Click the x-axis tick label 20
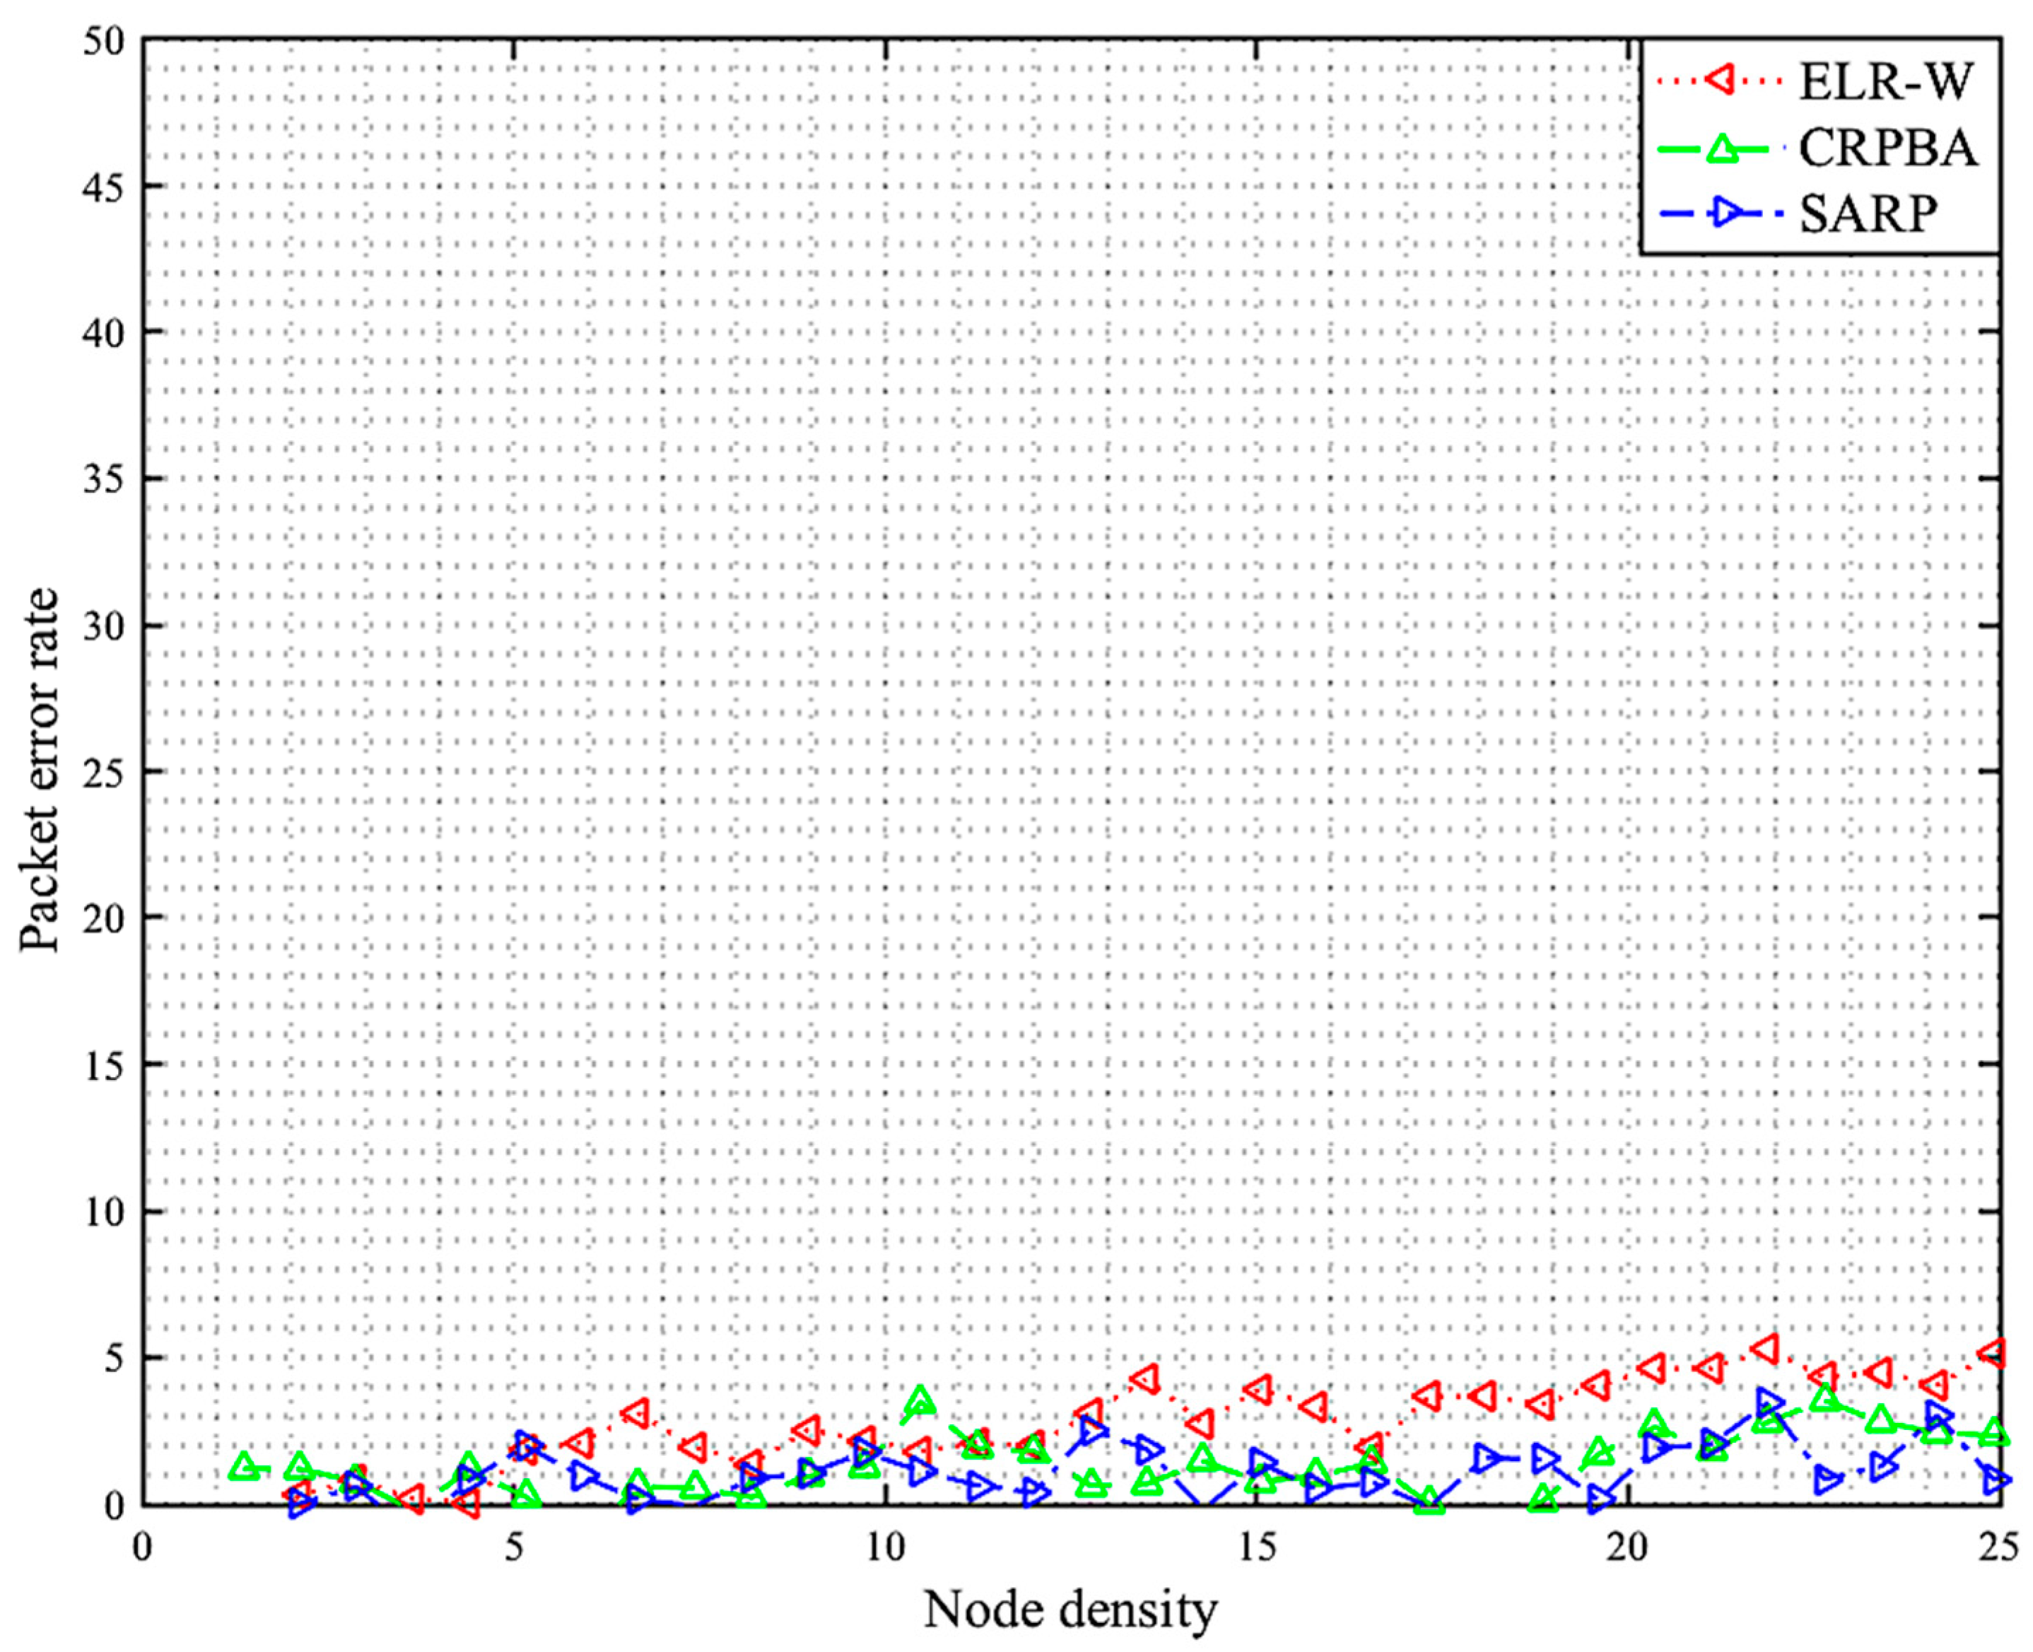Screen dimensions: 2033x1652 pos(1629,1548)
